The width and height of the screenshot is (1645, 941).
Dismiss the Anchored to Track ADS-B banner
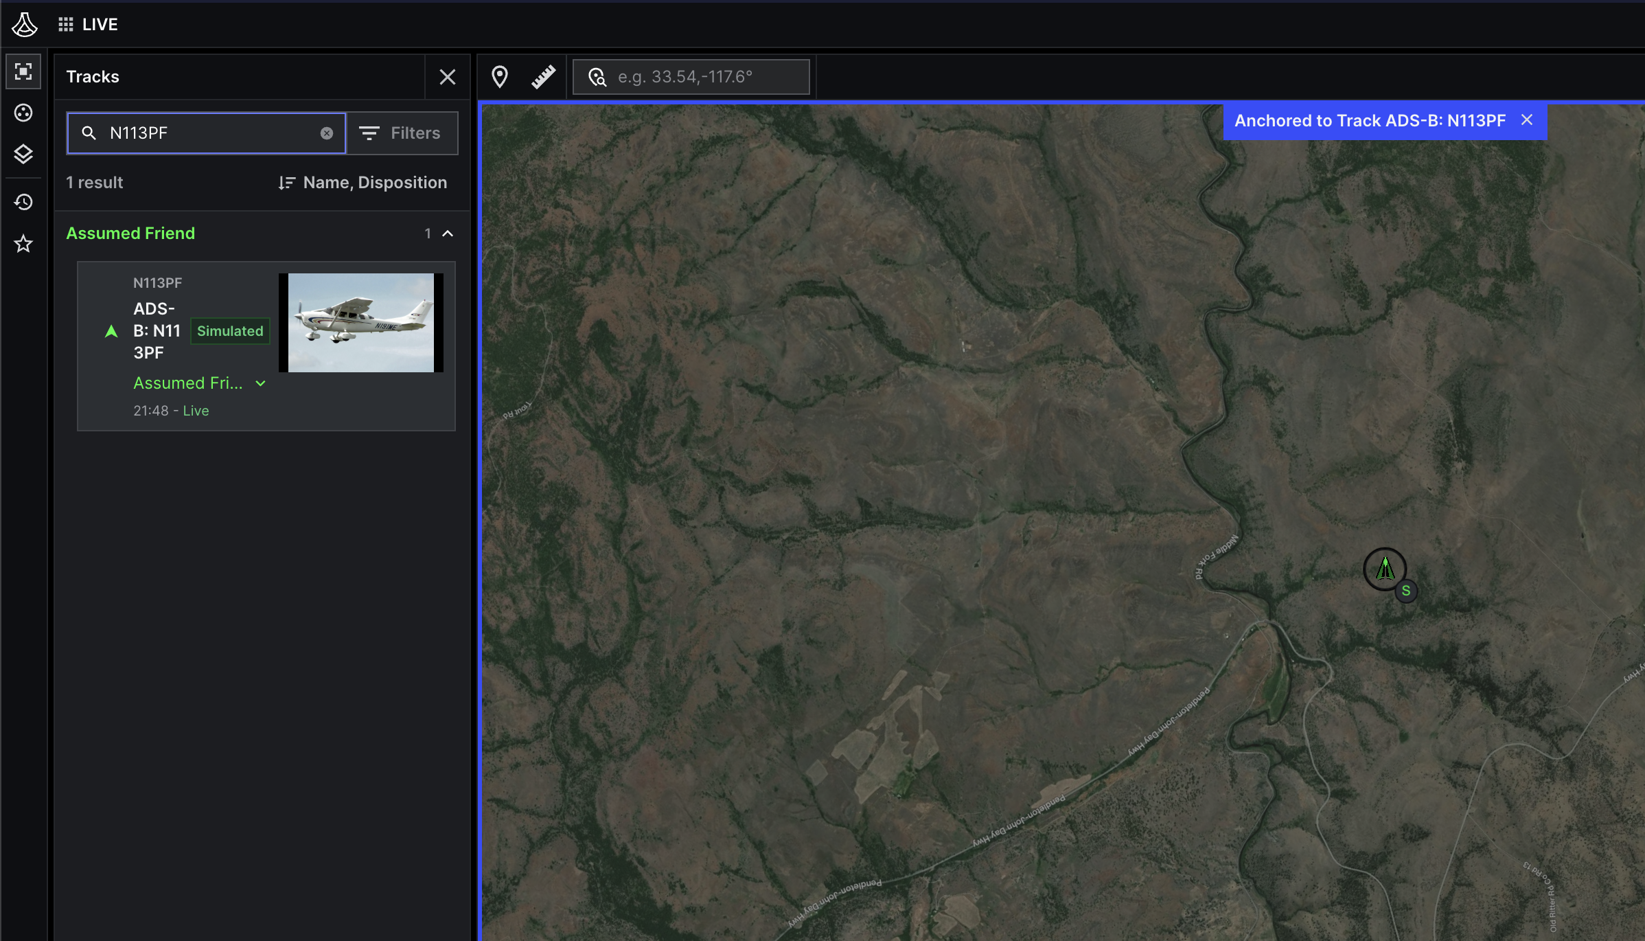click(x=1527, y=120)
